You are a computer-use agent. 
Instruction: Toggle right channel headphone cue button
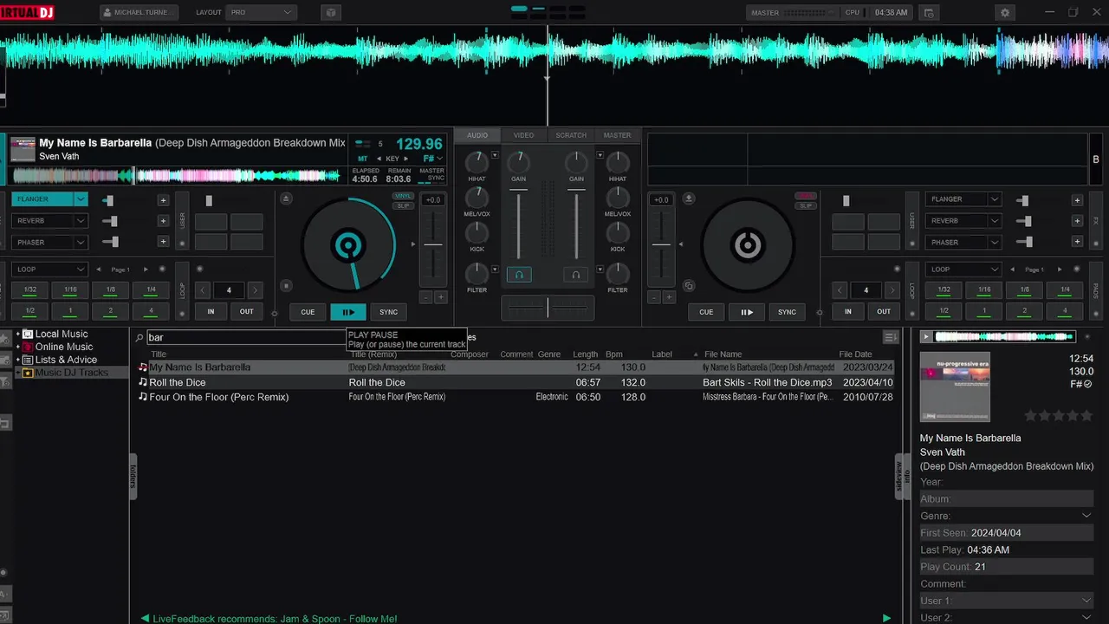tap(575, 275)
